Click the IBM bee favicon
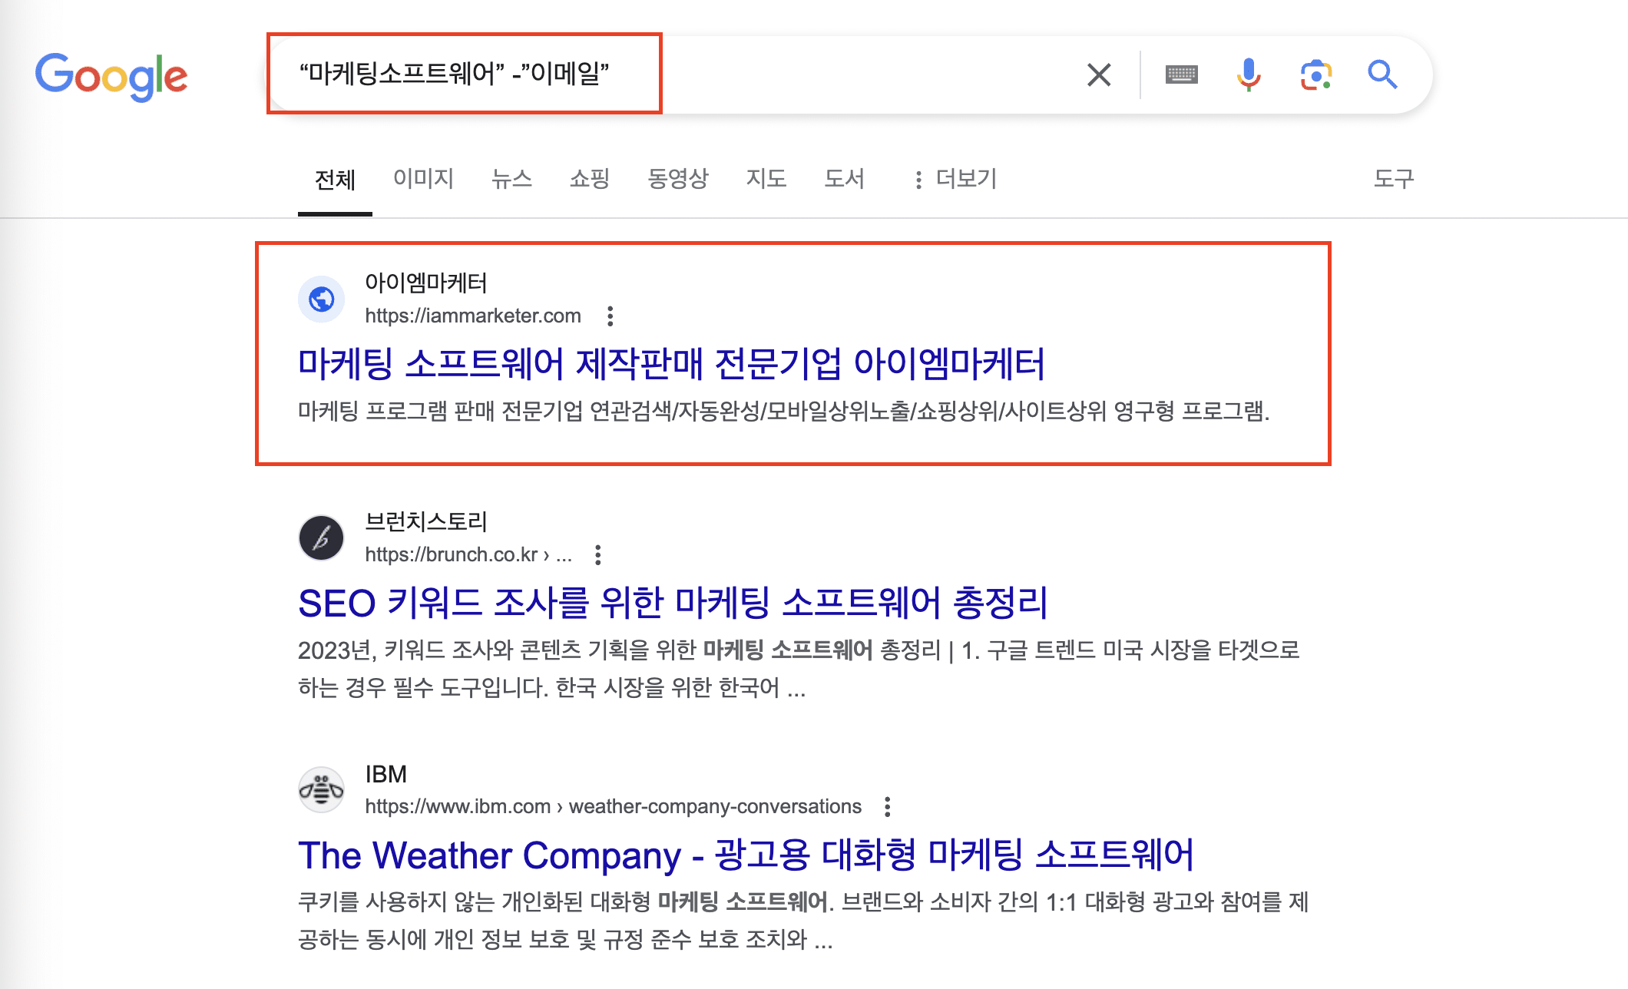This screenshot has height=989, width=1628. click(321, 789)
